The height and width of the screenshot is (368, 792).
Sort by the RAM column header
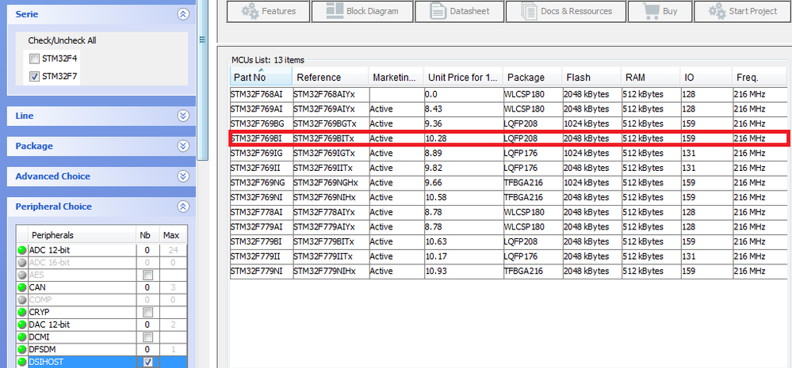(x=651, y=77)
